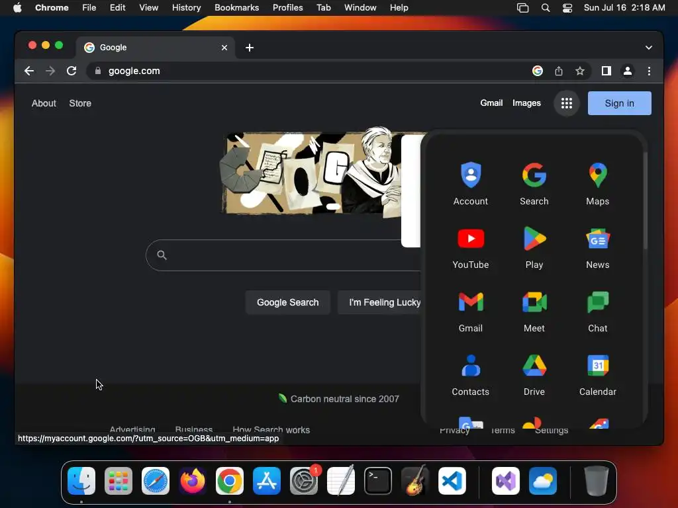Click in the Google search box
Viewport: 678px width, 508px height.
(x=283, y=255)
